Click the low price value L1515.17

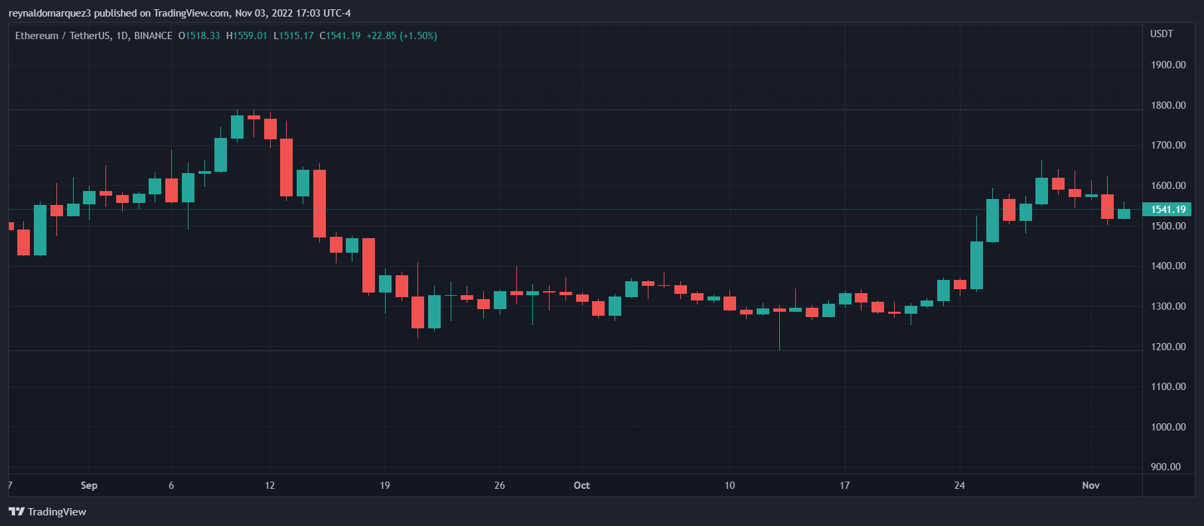(x=293, y=36)
